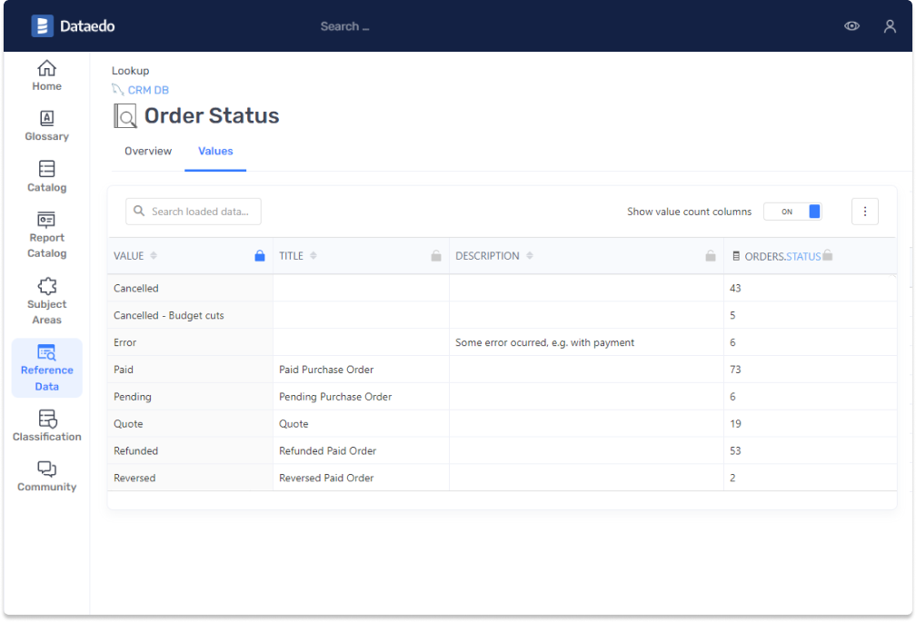Go to the Catalog section

(x=46, y=170)
